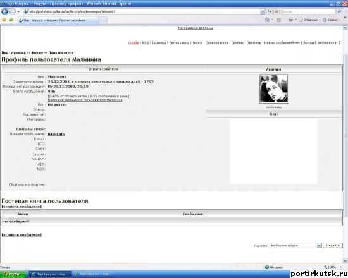This screenshot has width=348, height=278.
Task: Click the Перейти button
Action: pos(333,245)
